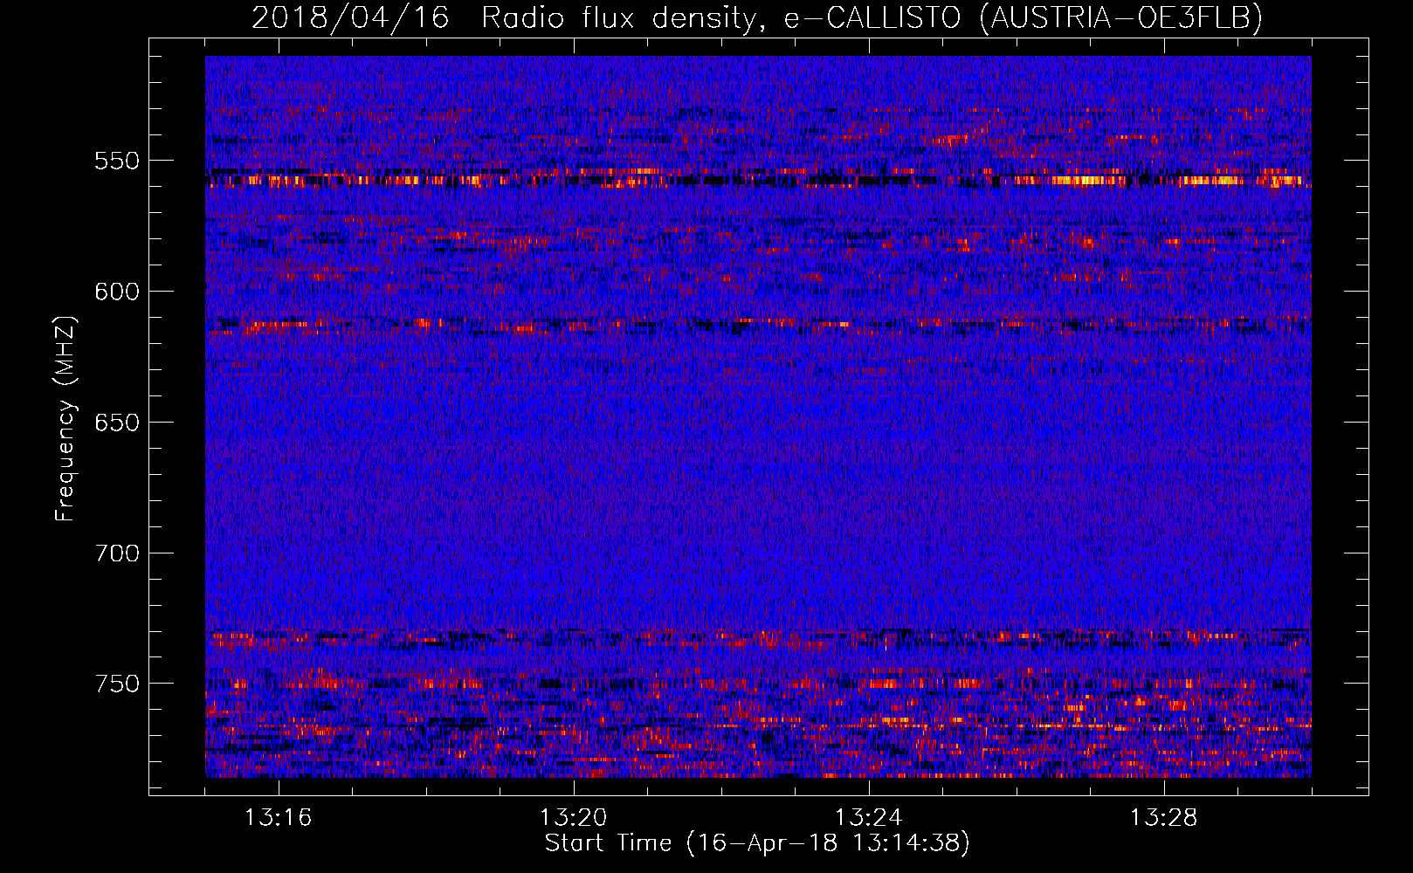Select the 600 frequency tick label

click(117, 292)
